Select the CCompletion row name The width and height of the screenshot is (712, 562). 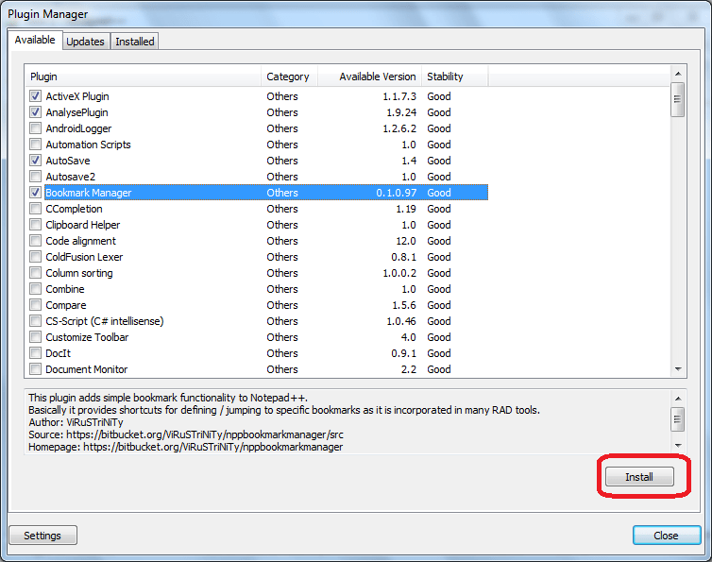pyautogui.click(x=74, y=209)
